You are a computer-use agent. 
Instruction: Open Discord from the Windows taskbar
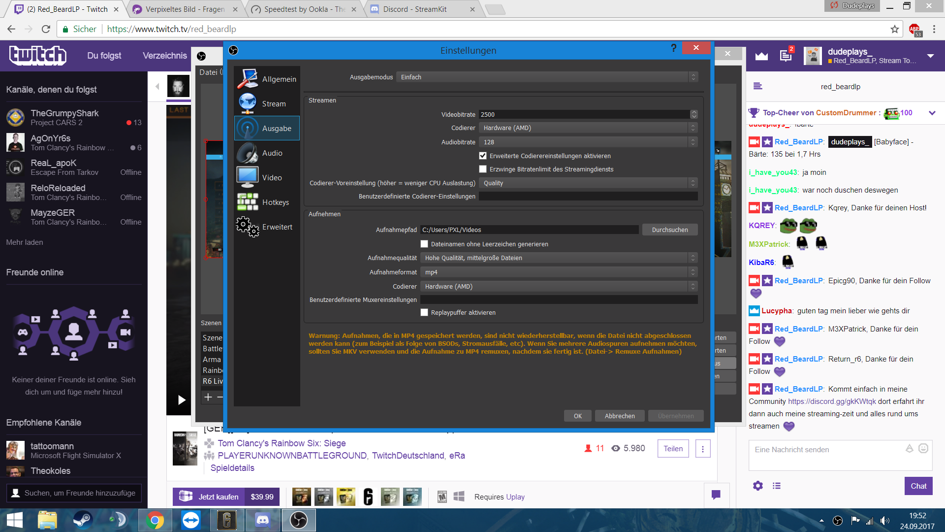click(x=263, y=520)
